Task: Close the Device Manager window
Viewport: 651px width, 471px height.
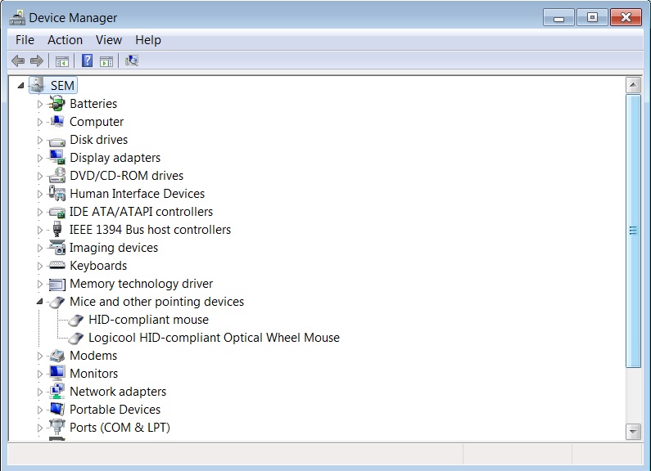Action: coord(626,17)
